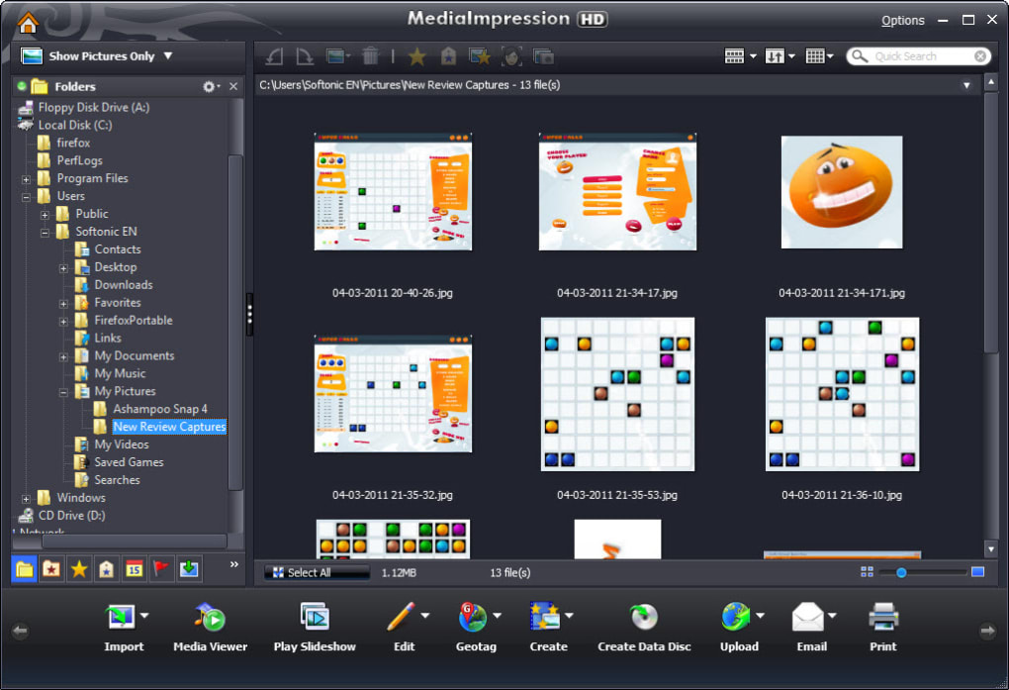Switch to large thumbnail view icon

(x=977, y=572)
